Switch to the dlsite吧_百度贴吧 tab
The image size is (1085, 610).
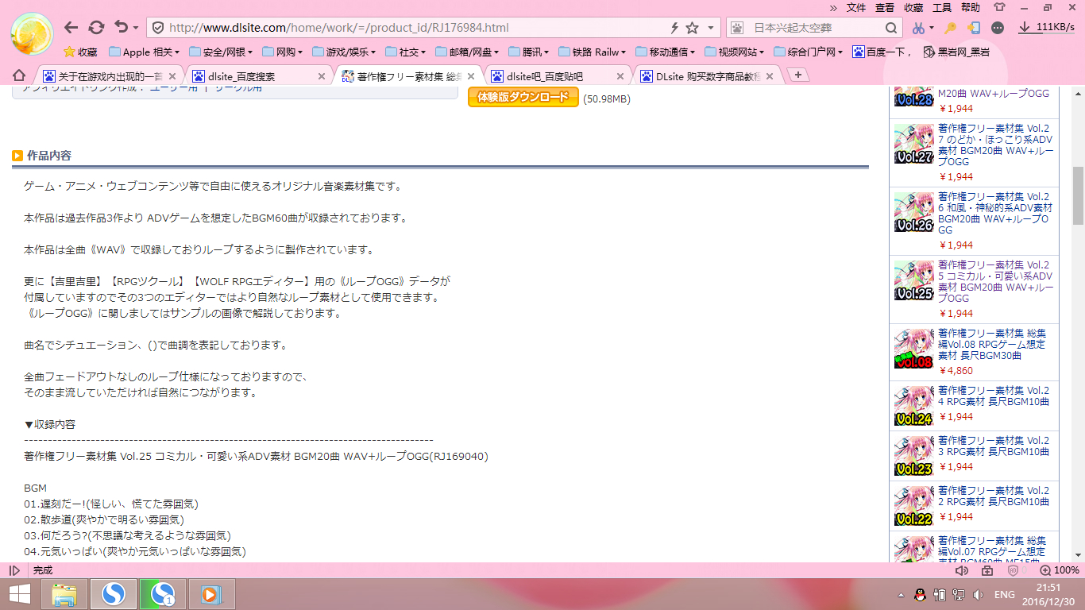pos(554,76)
